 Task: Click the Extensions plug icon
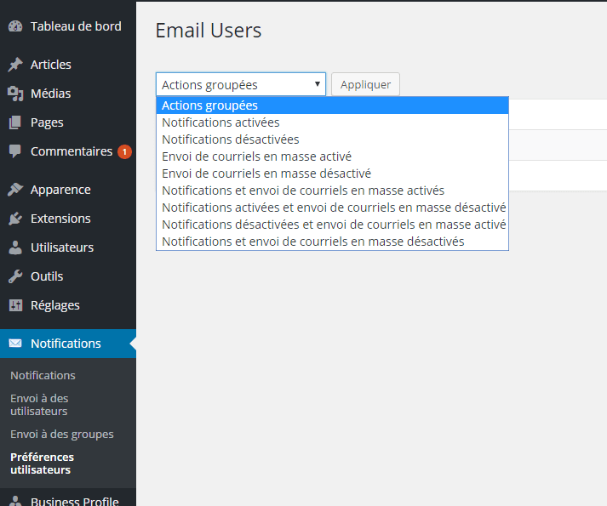click(15, 219)
